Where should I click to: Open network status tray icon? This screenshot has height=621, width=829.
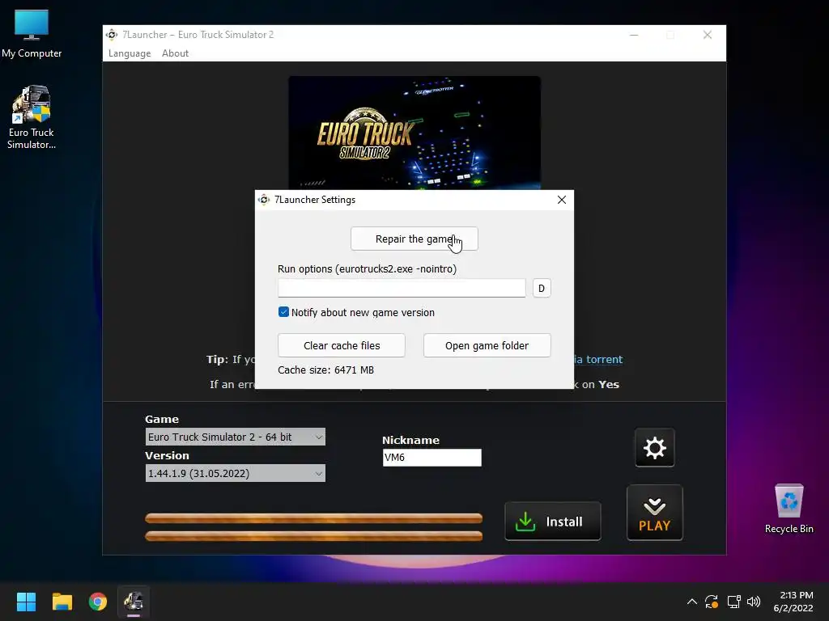point(733,602)
